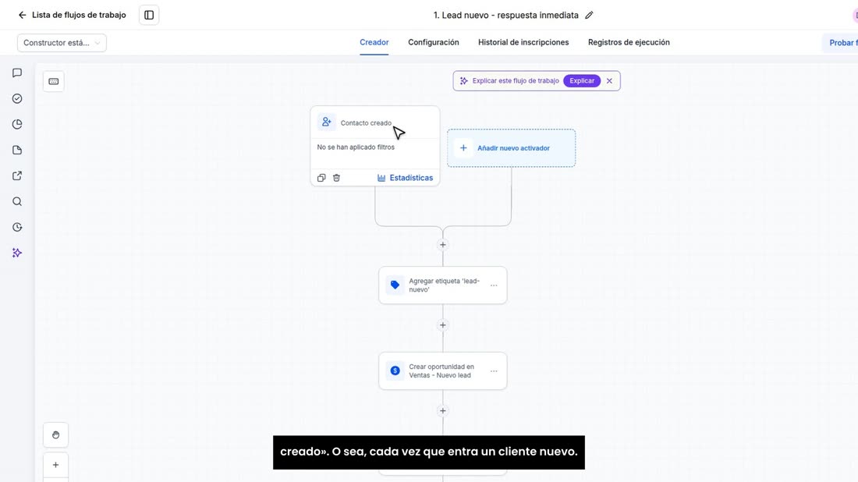Click the dollar icon on oportunidad action
The width and height of the screenshot is (858, 482).
click(395, 370)
